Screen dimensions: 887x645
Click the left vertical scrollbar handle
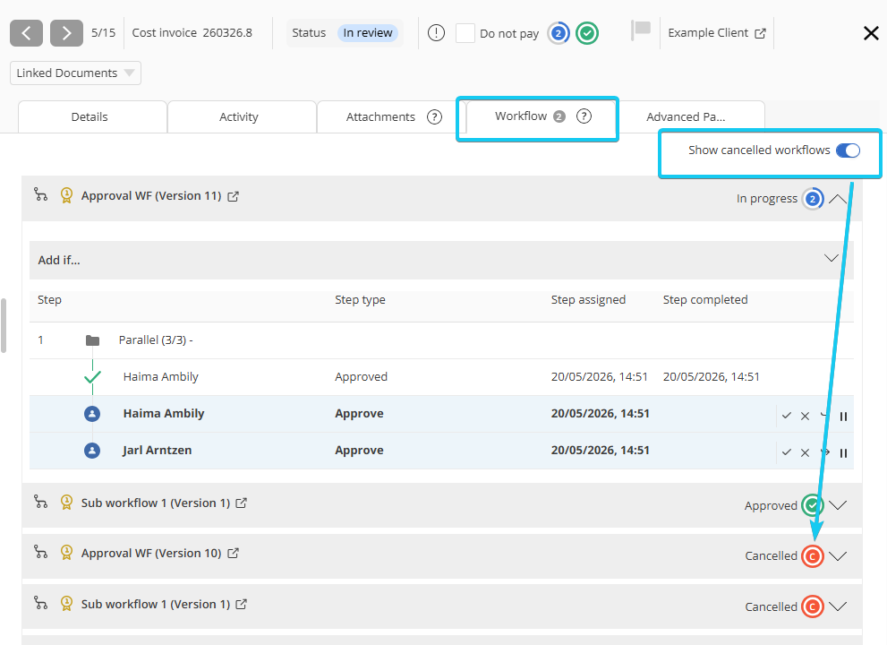(4, 325)
